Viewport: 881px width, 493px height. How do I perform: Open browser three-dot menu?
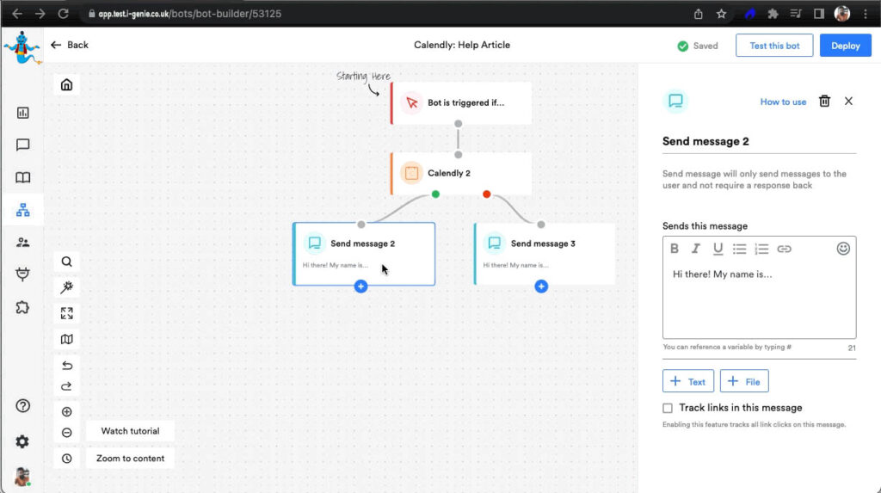[x=867, y=14]
